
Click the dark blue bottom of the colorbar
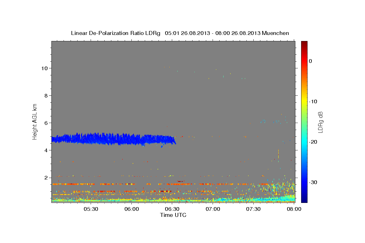click(x=304, y=200)
